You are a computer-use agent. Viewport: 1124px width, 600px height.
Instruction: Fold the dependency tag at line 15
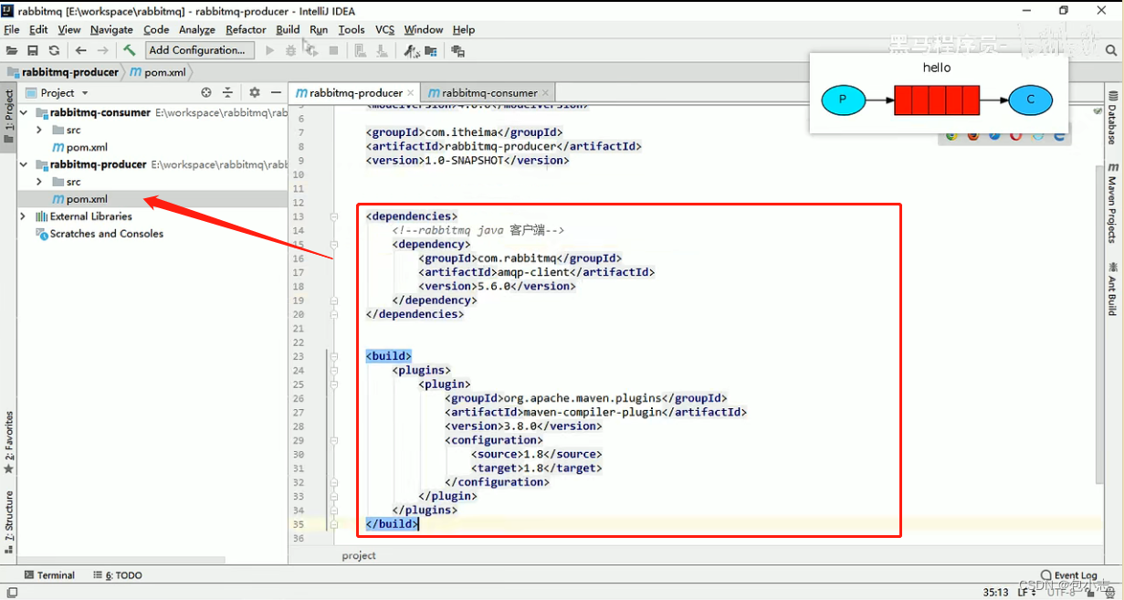pos(335,245)
